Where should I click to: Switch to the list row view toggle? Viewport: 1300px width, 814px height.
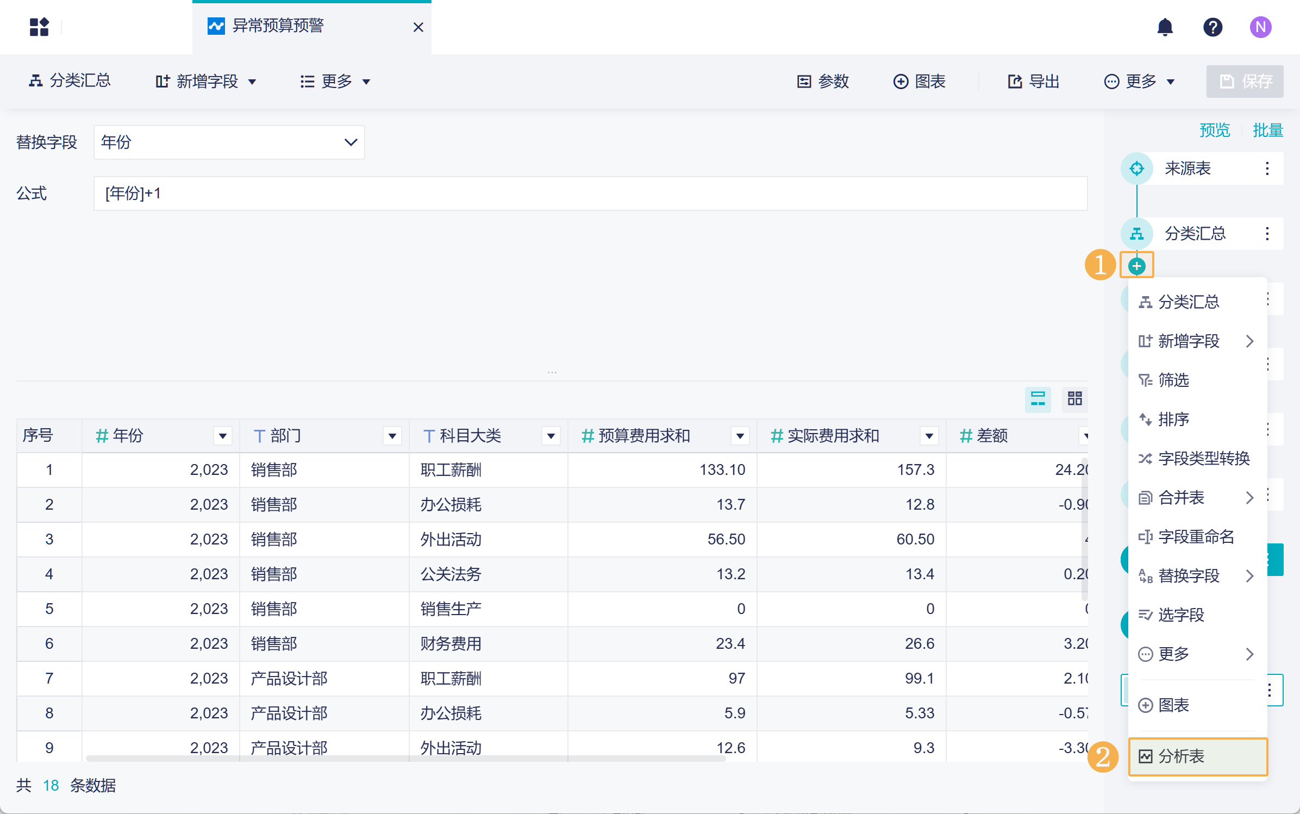click(x=1037, y=399)
